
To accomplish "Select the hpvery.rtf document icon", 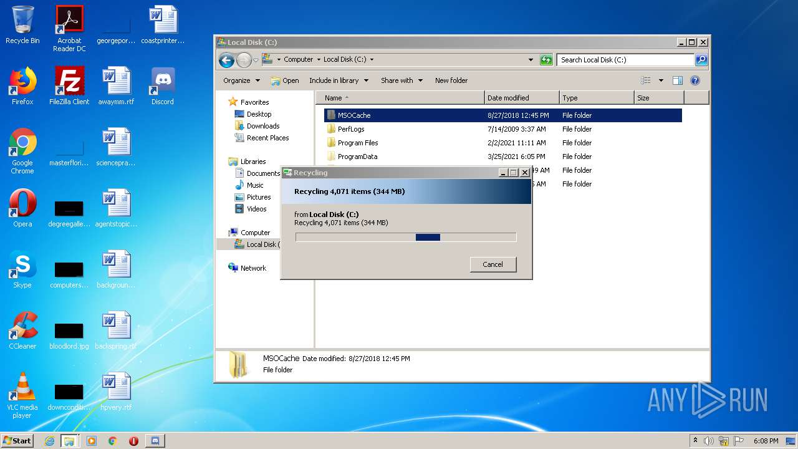I will (116, 392).
